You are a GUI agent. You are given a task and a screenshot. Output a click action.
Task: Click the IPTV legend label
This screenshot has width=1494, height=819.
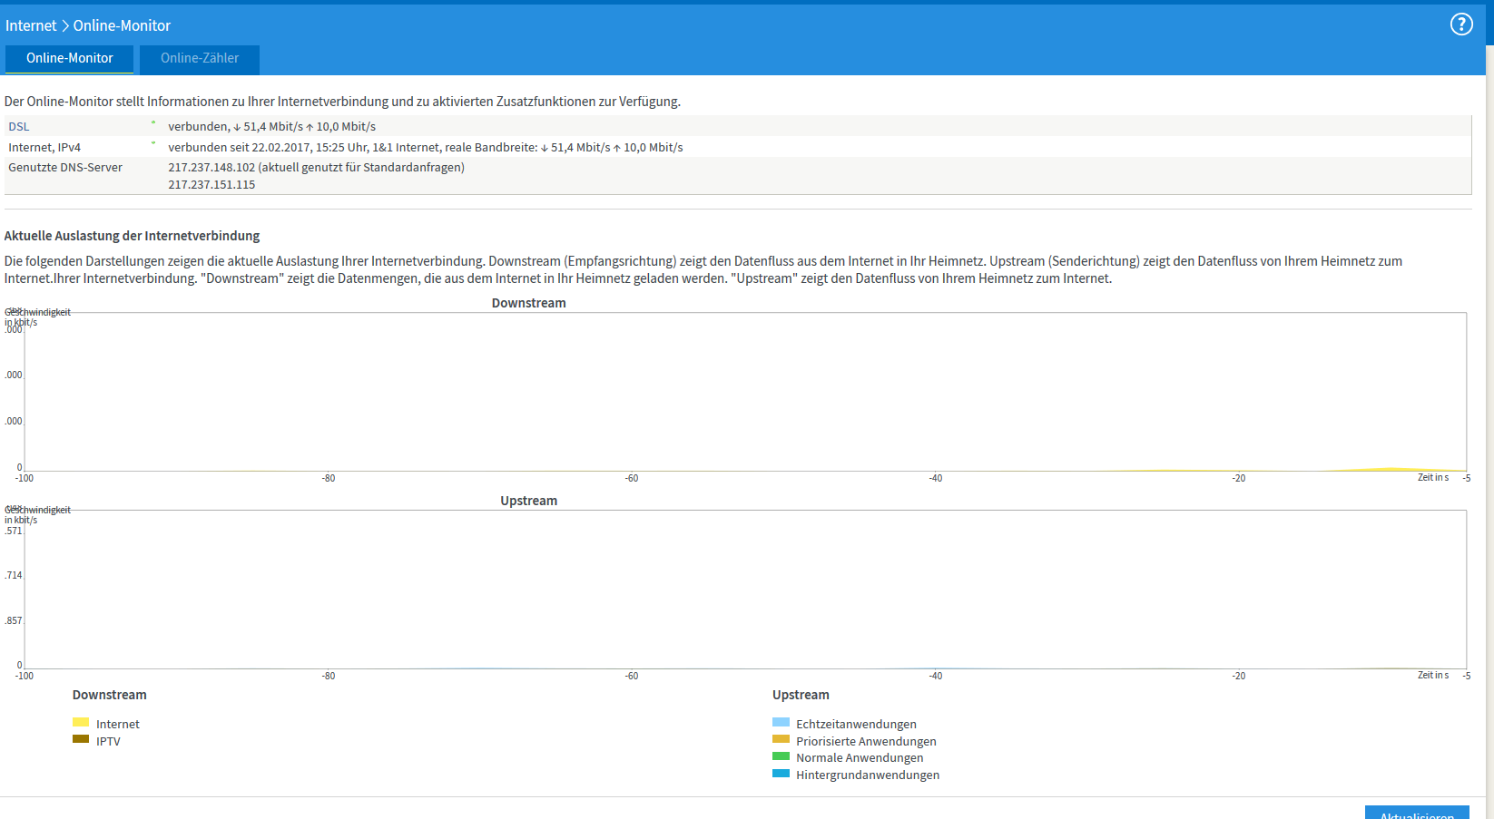point(108,742)
